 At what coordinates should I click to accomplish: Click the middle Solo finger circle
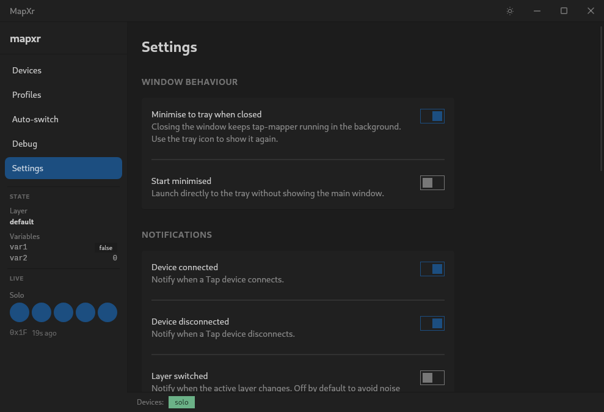pos(64,312)
